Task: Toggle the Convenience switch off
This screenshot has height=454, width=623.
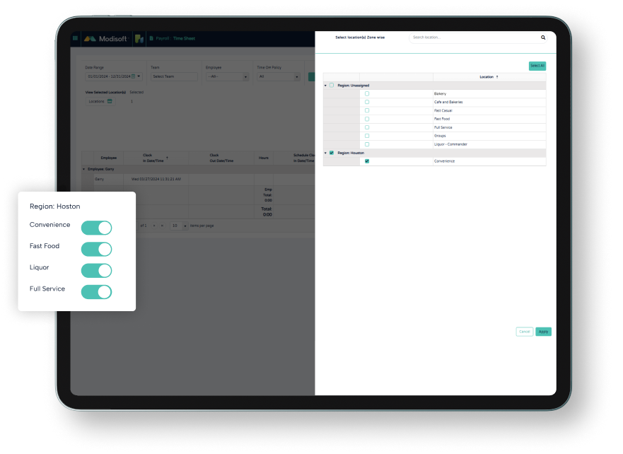Action: [x=97, y=228]
